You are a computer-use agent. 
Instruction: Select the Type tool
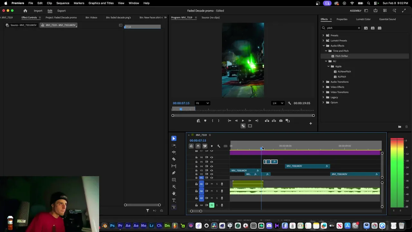tap(174, 200)
